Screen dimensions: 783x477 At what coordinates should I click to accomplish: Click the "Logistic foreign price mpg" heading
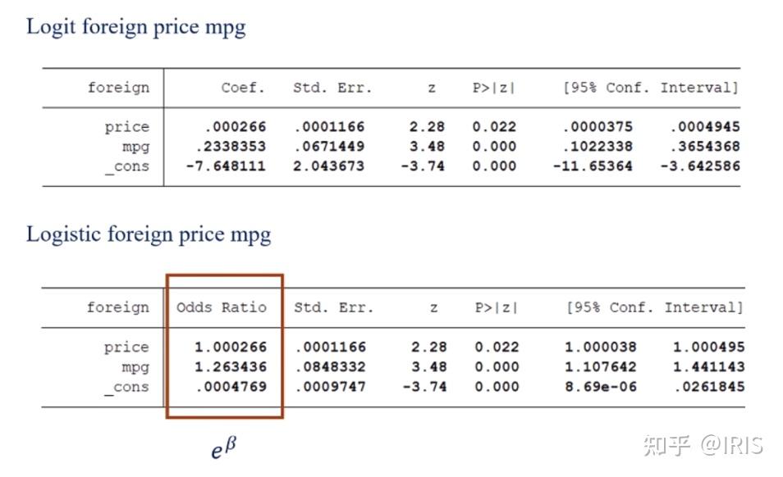pyautogui.click(x=148, y=234)
